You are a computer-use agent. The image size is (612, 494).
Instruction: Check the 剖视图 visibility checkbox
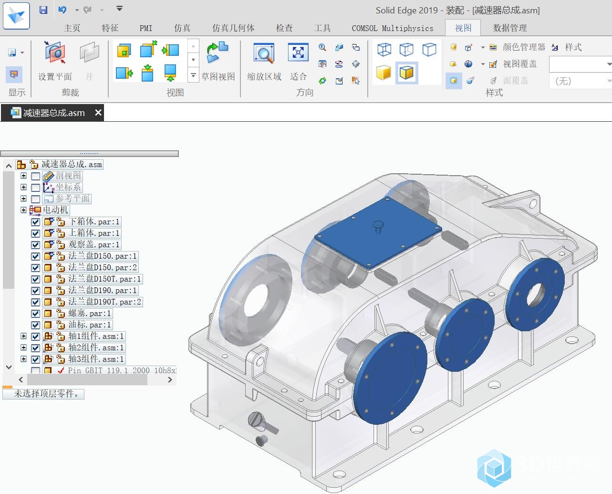tap(35, 176)
